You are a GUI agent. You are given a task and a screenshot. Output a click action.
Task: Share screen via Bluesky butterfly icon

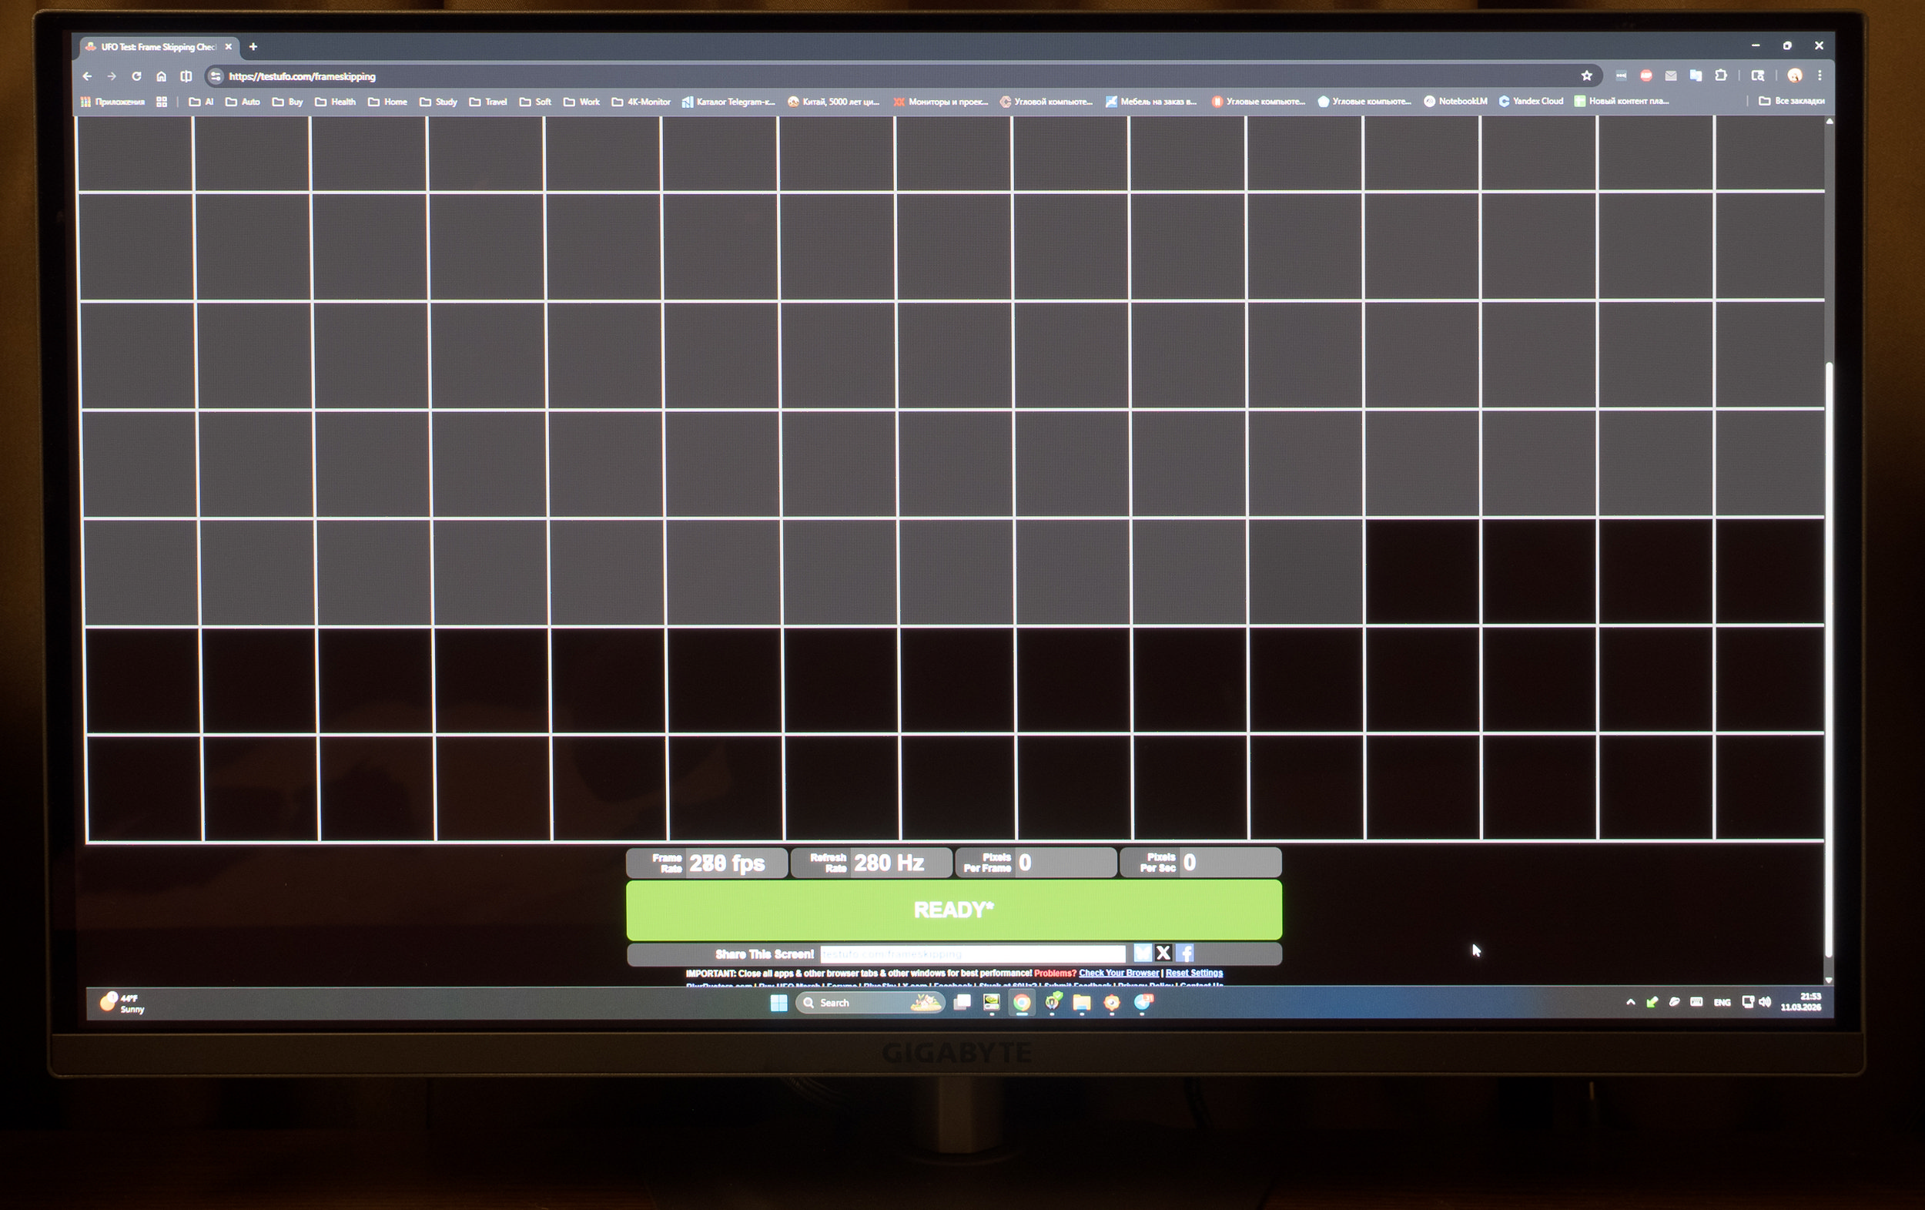[1143, 953]
